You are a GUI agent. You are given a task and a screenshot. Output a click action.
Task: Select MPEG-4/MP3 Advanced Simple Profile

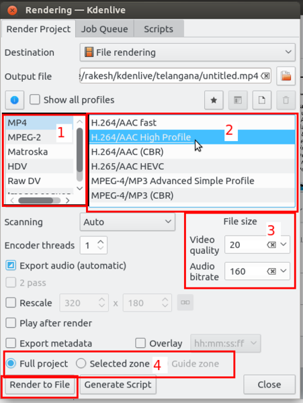[x=191, y=181]
